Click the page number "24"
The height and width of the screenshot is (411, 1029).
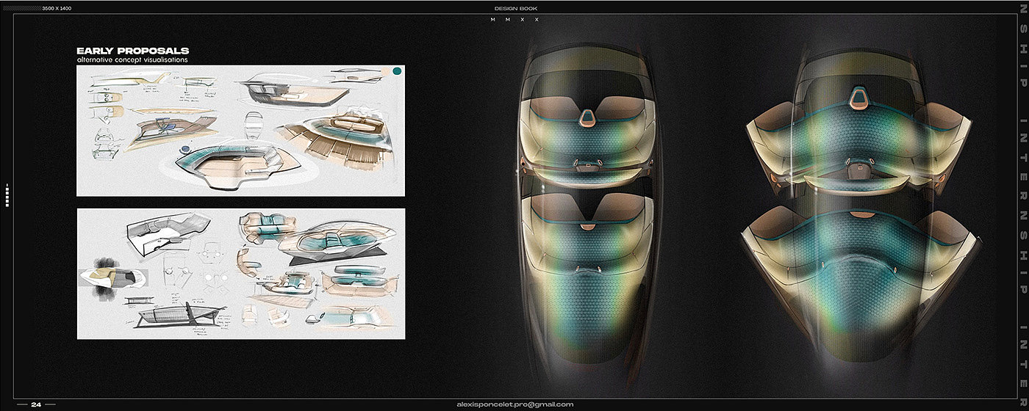tap(37, 404)
